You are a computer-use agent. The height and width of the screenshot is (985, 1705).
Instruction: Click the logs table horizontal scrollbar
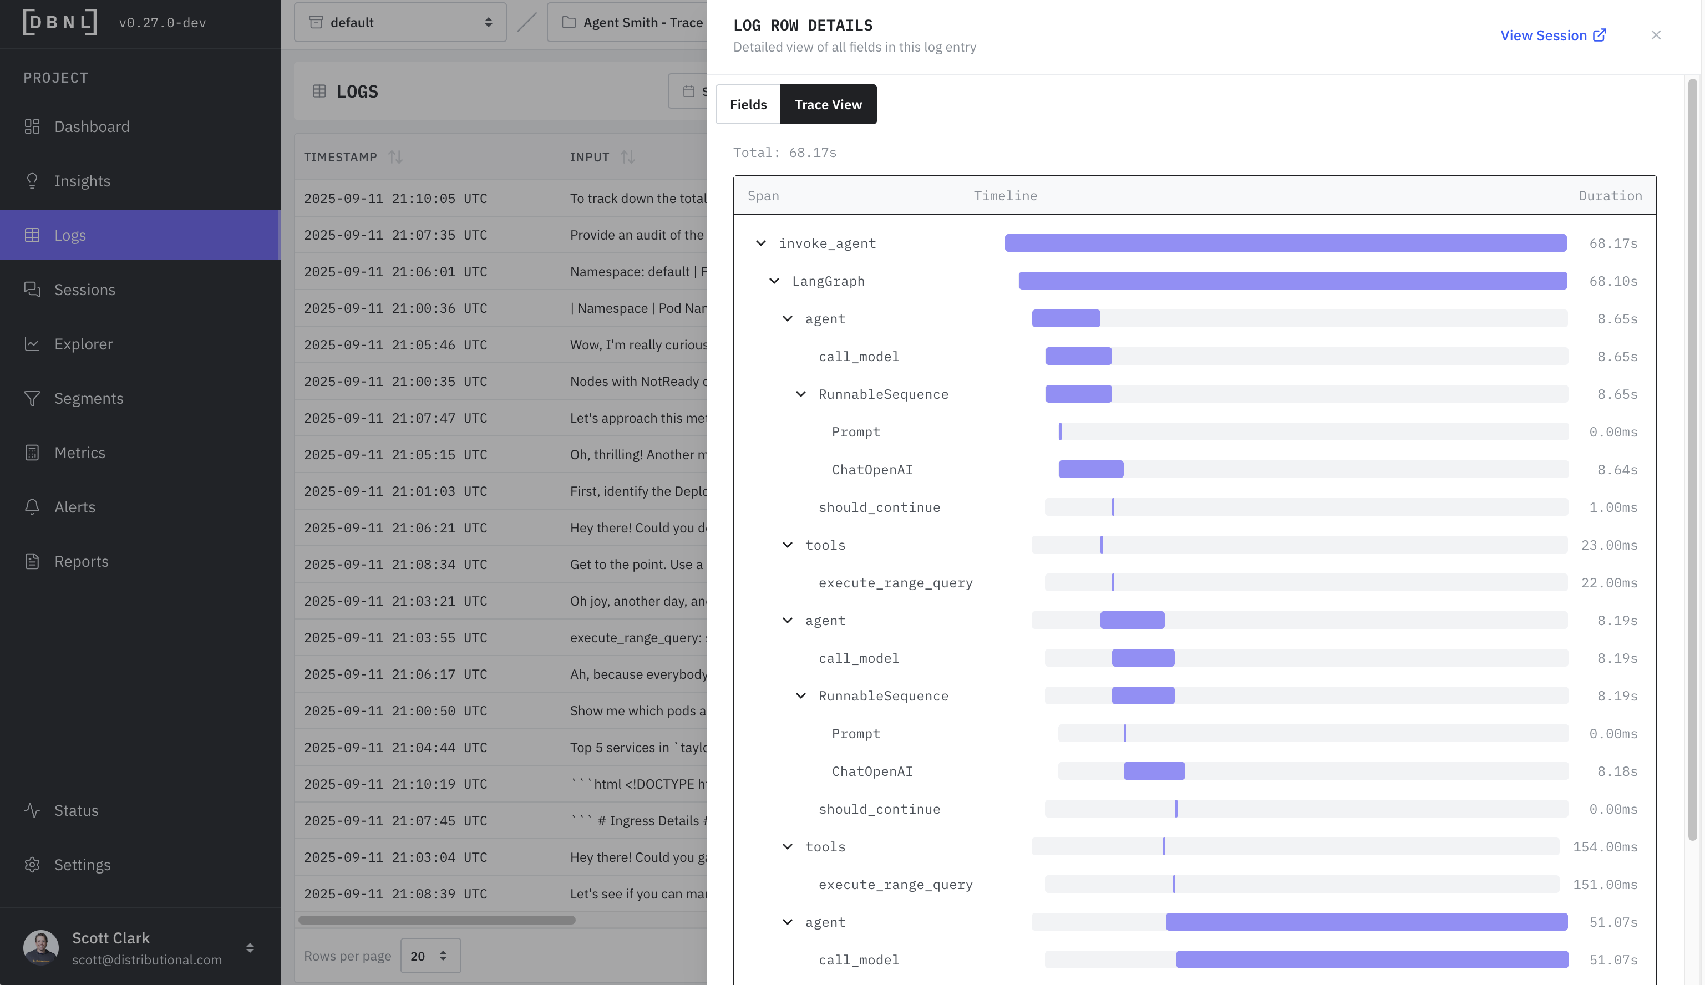pyautogui.click(x=437, y=920)
